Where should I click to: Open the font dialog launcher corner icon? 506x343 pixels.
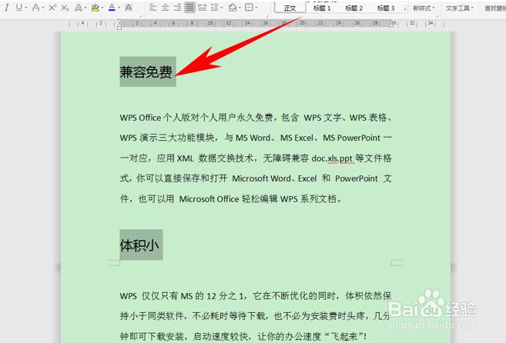point(140,15)
